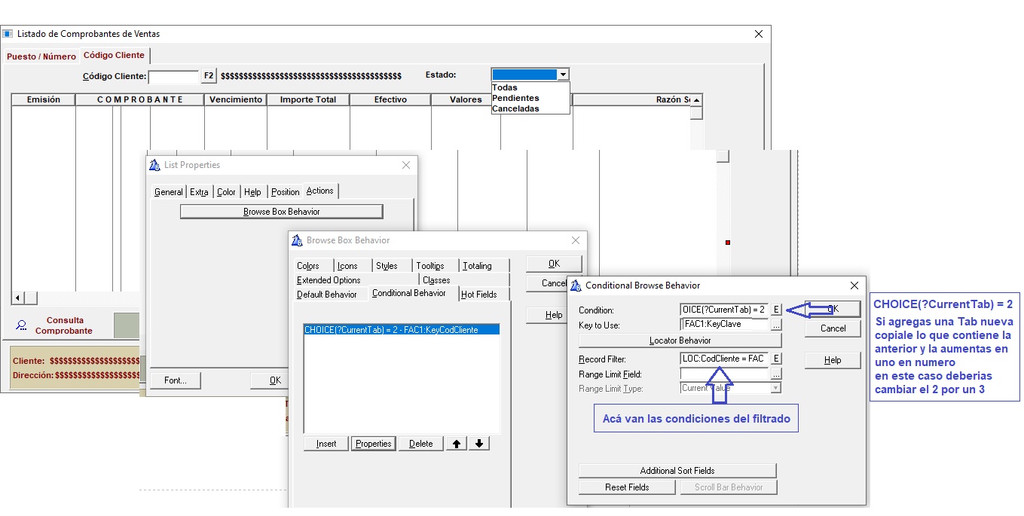1024x516 pixels.
Task: Click the Listado de Comprobantes window icon
Action: tap(8, 34)
